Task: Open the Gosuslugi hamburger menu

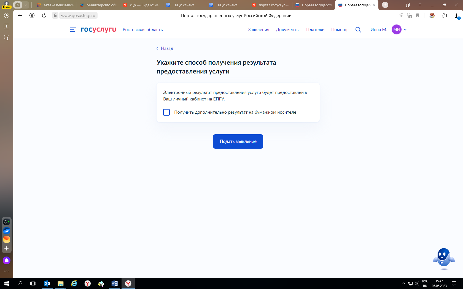Action: pos(73,30)
